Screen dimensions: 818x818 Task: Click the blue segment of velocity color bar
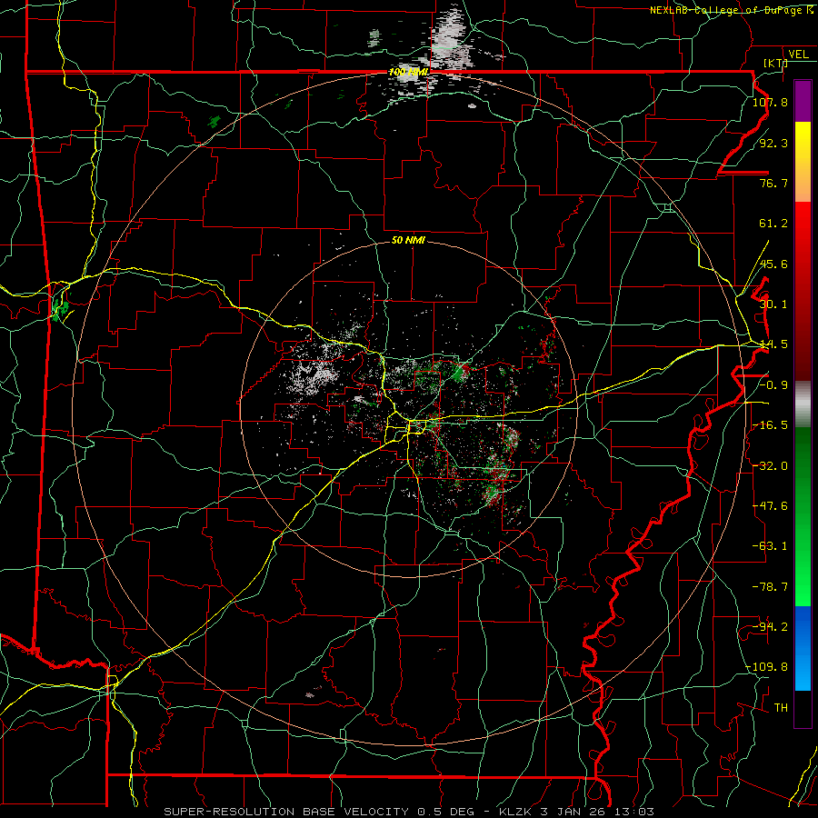[803, 648]
